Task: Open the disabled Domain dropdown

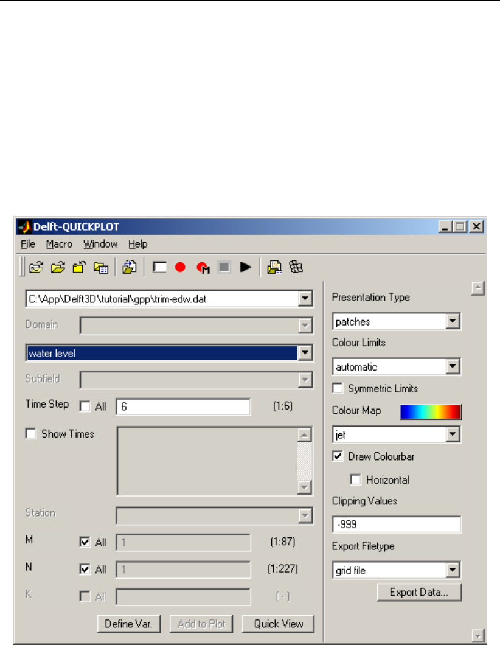Action: (305, 326)
